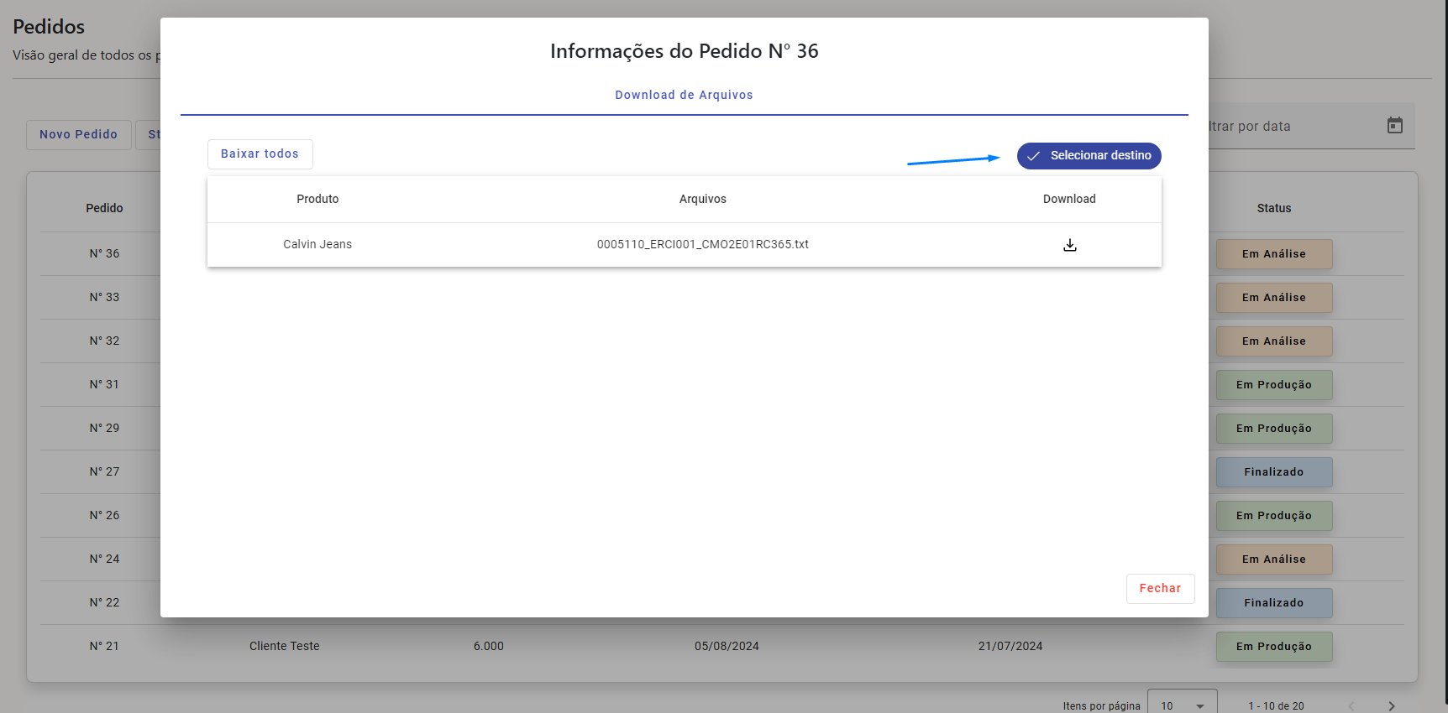Click Finalizado status of order 22

pos(1273,603)
